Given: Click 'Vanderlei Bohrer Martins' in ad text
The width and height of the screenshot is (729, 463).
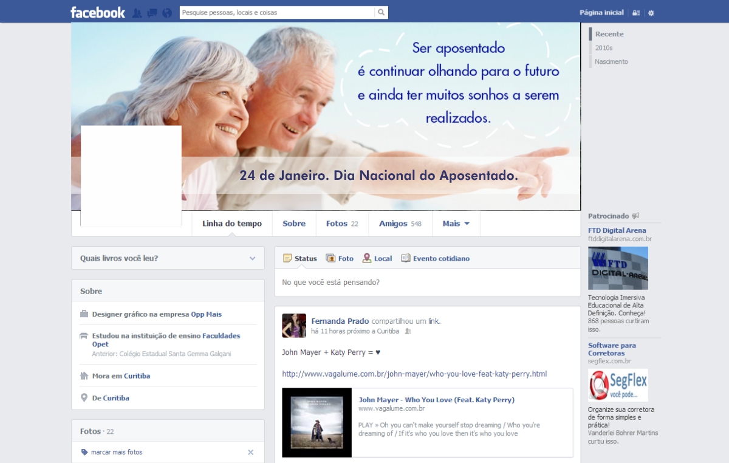Looking at the screenshot, I should tap(623, 433).
